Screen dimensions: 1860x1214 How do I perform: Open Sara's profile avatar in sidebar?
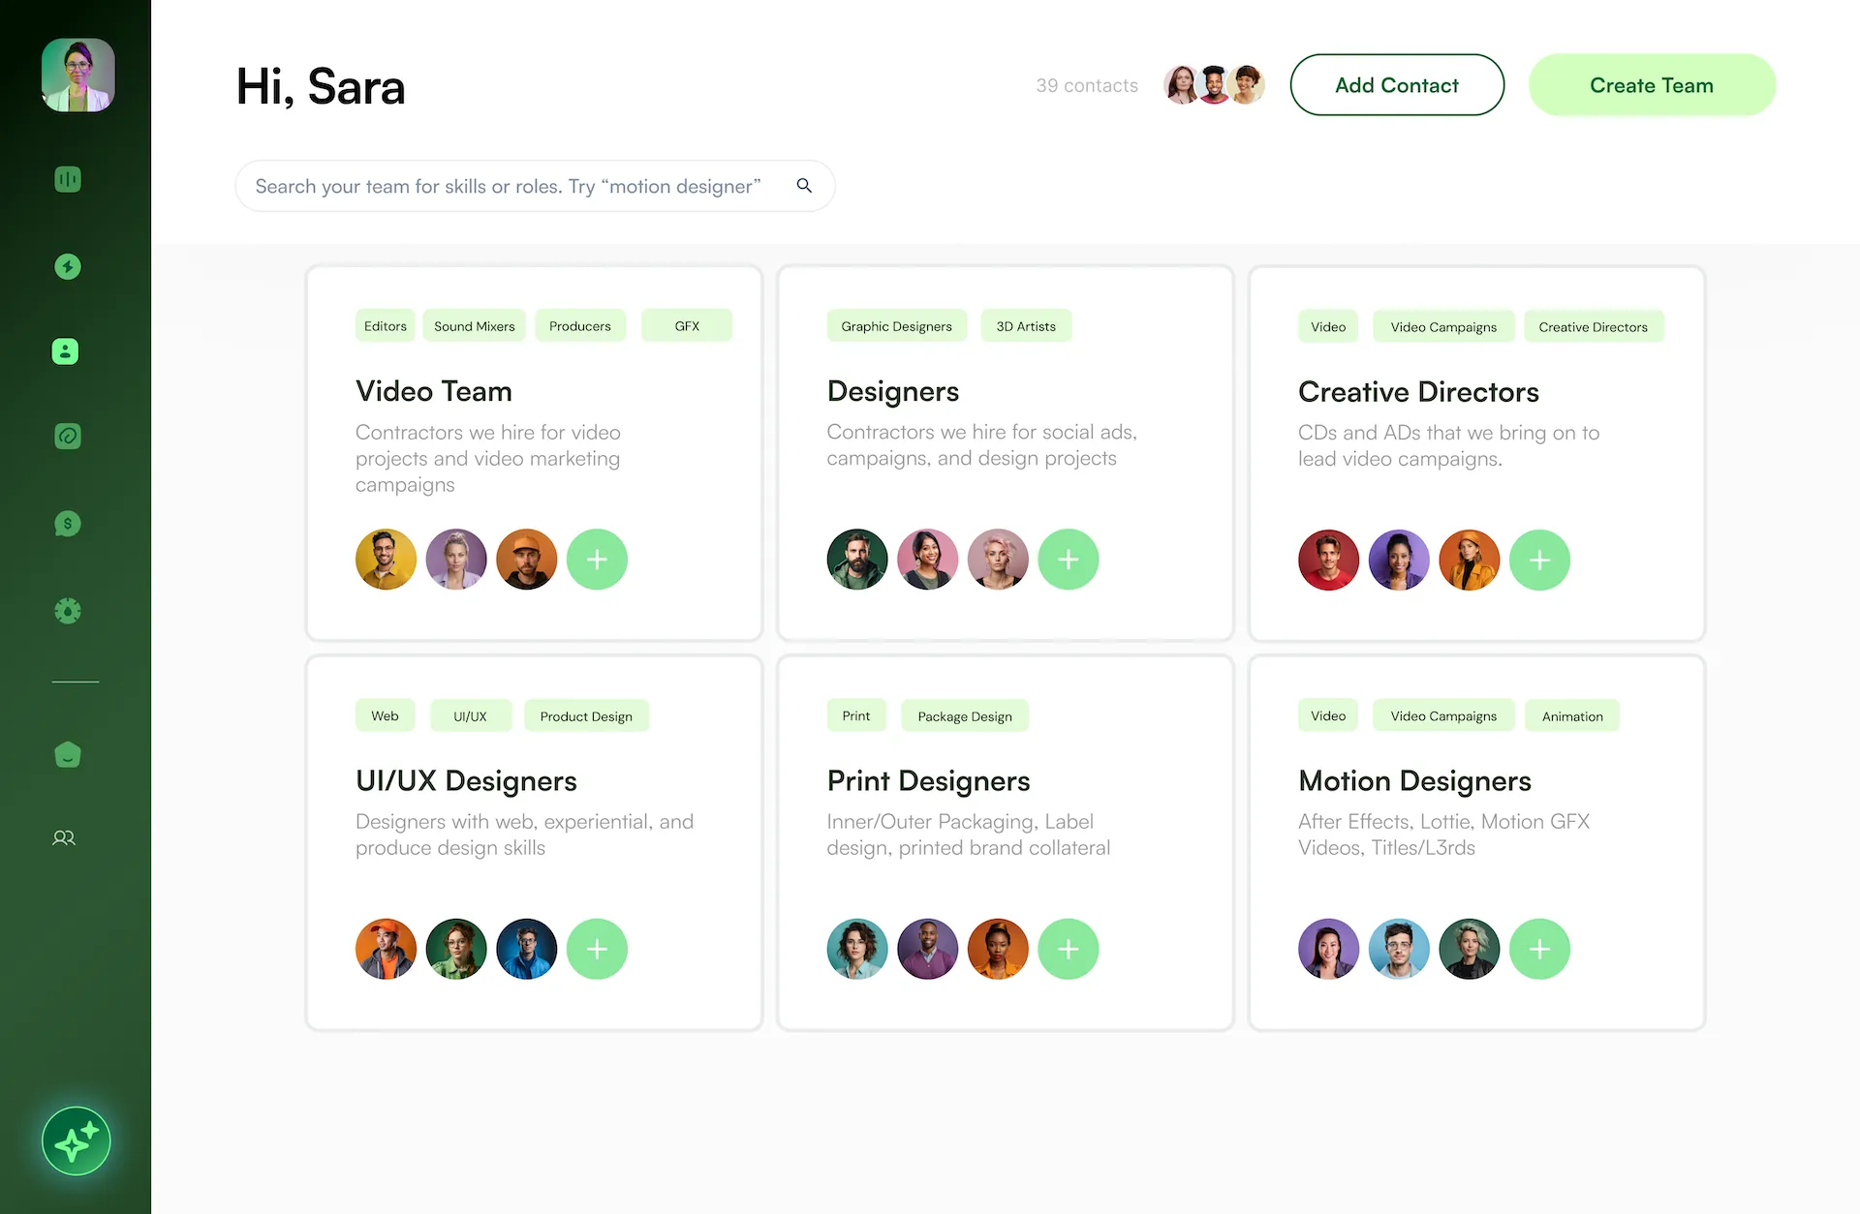77,76
